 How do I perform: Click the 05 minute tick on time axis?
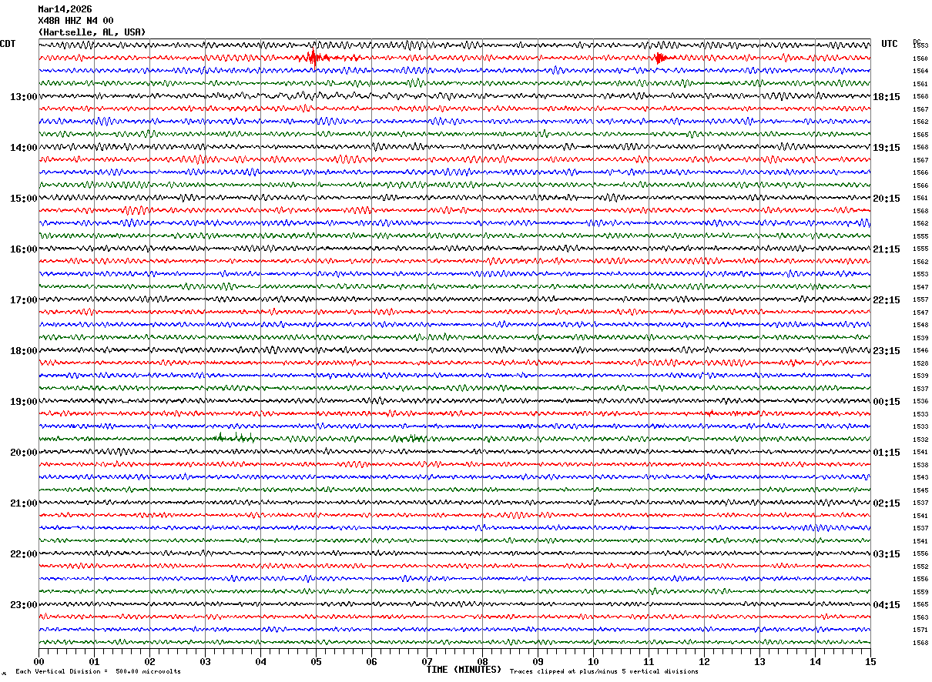pyautogui.click(x=316, y=661)
